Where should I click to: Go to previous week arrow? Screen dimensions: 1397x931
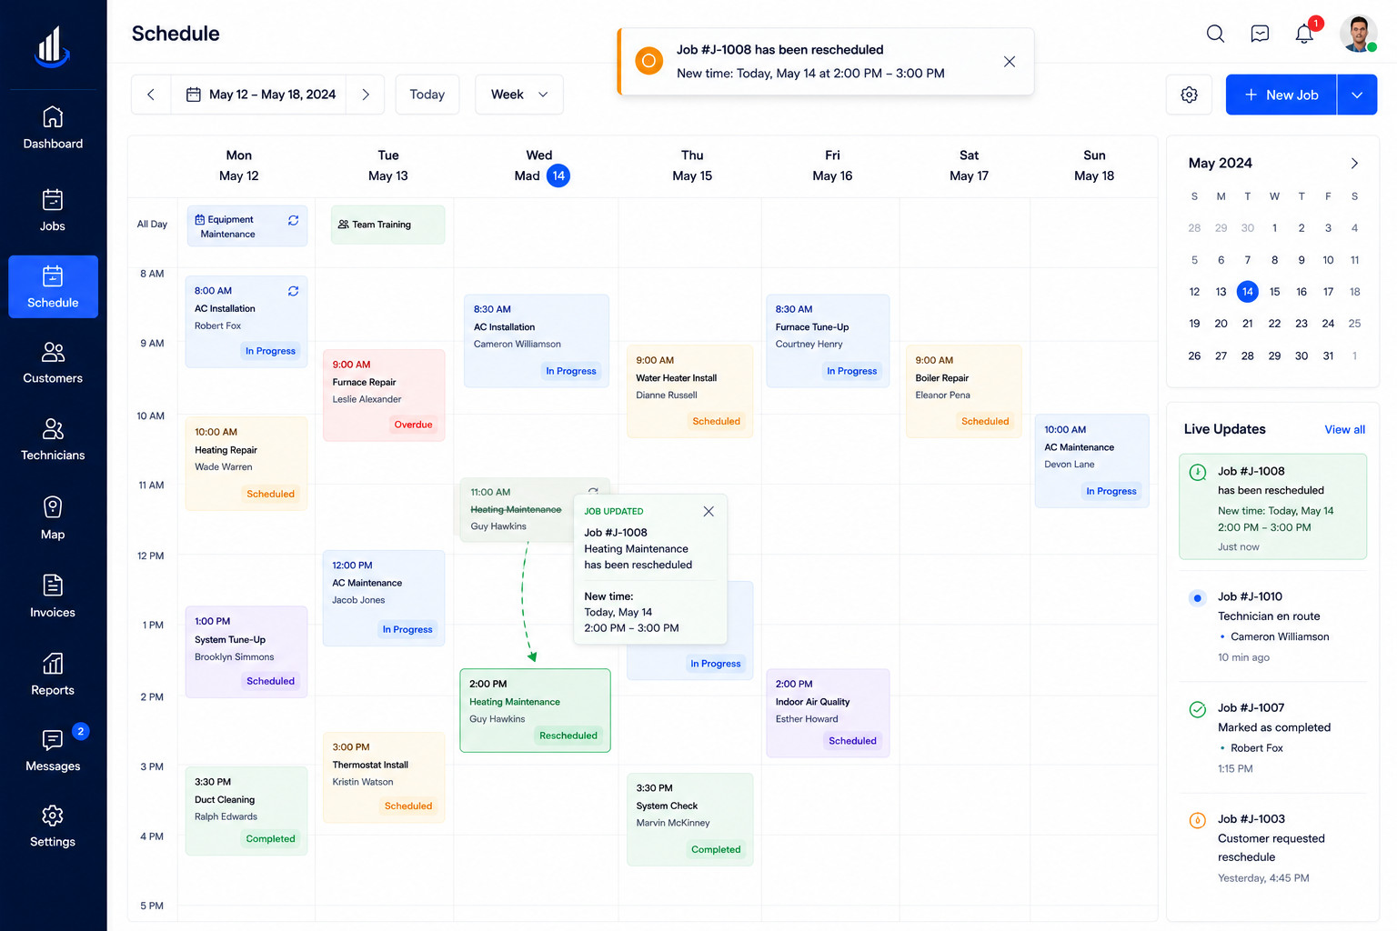(151, 95)
